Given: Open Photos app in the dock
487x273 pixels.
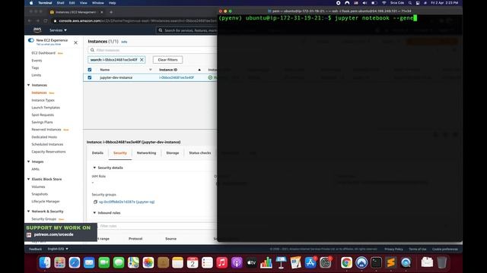Looking at the screenshot, I should point(148,263).
